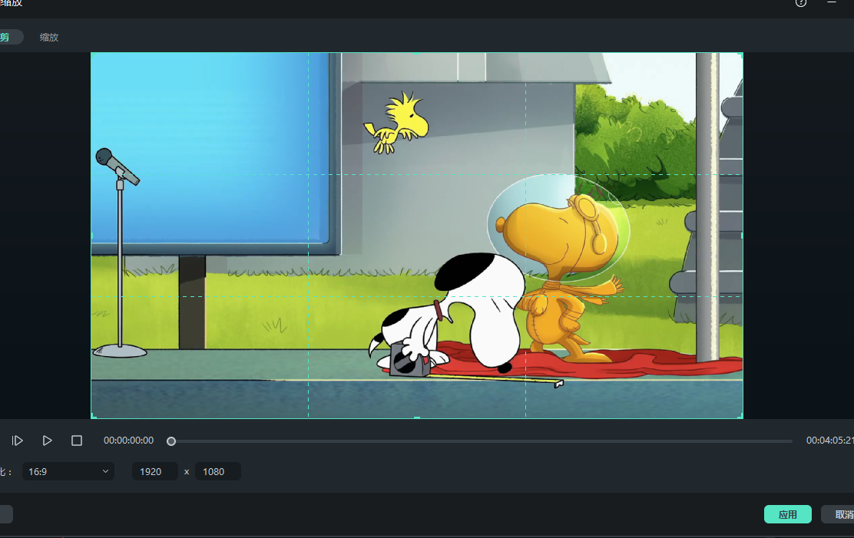This screenshot has height=538, width=854.
Task: Grab the top-right crop corner handle
Action: (x=741, y=54)
